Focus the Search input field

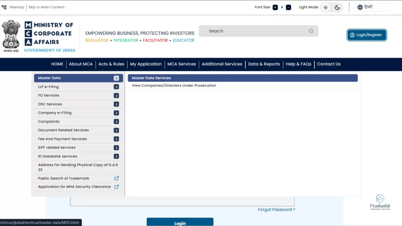pos(258,31)
